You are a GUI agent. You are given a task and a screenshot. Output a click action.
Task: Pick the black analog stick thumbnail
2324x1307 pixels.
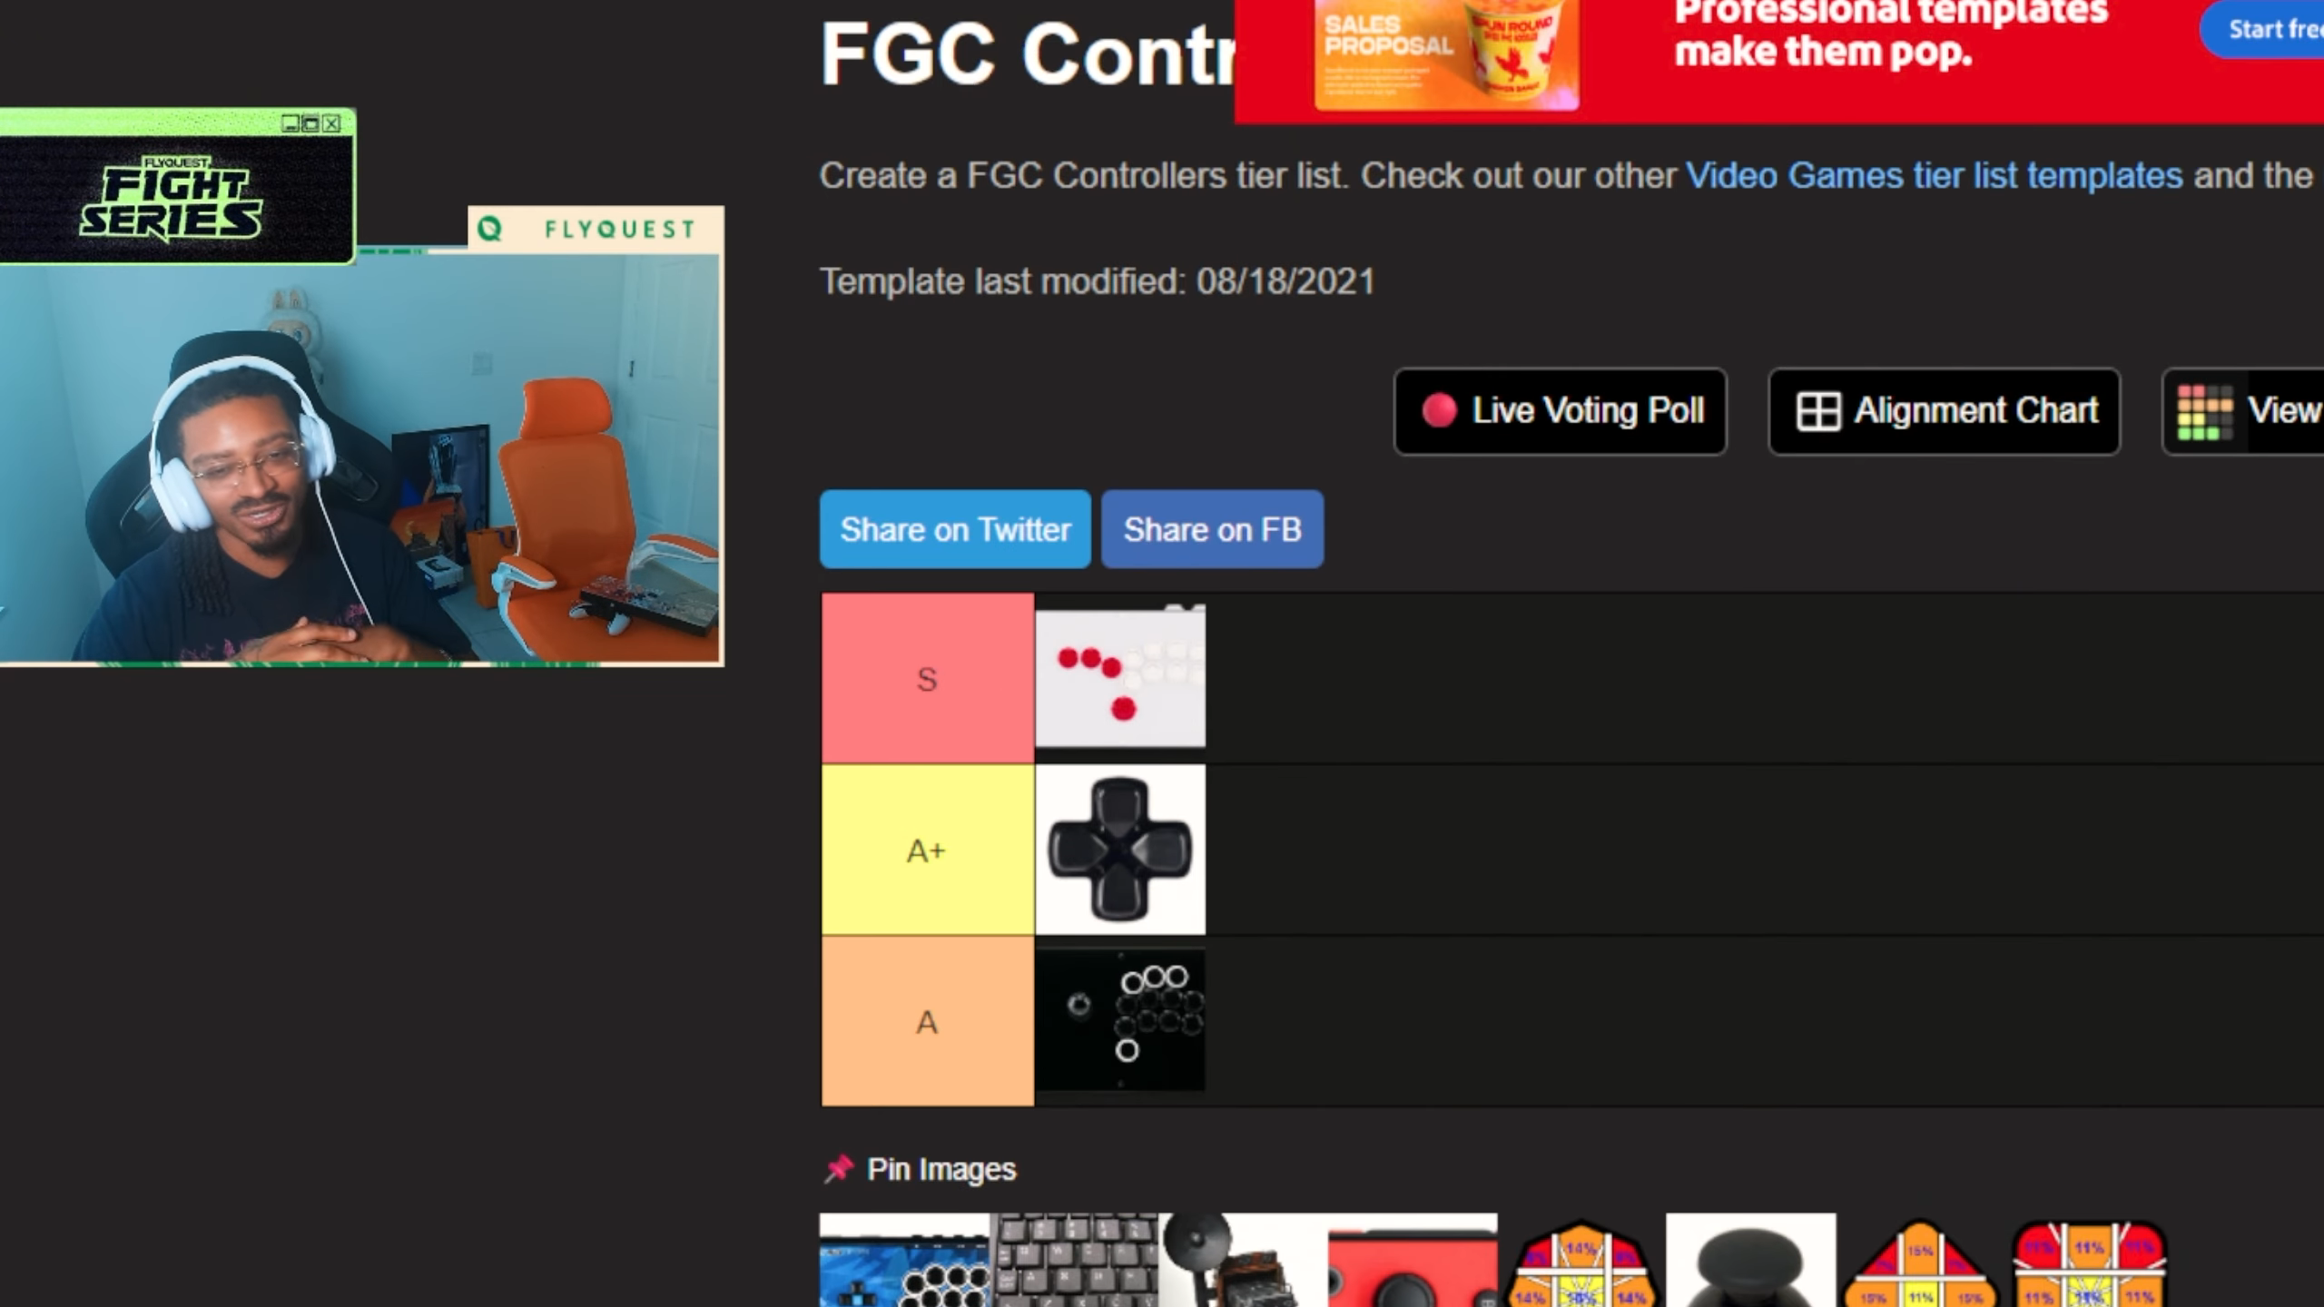pos(1750,1261)
